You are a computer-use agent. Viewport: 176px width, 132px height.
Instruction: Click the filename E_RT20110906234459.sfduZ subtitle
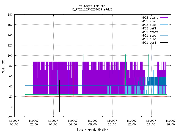tap(92, 9)
